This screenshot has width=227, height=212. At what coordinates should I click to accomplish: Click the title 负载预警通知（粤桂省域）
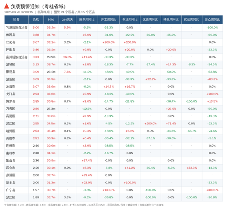point(39,6)
